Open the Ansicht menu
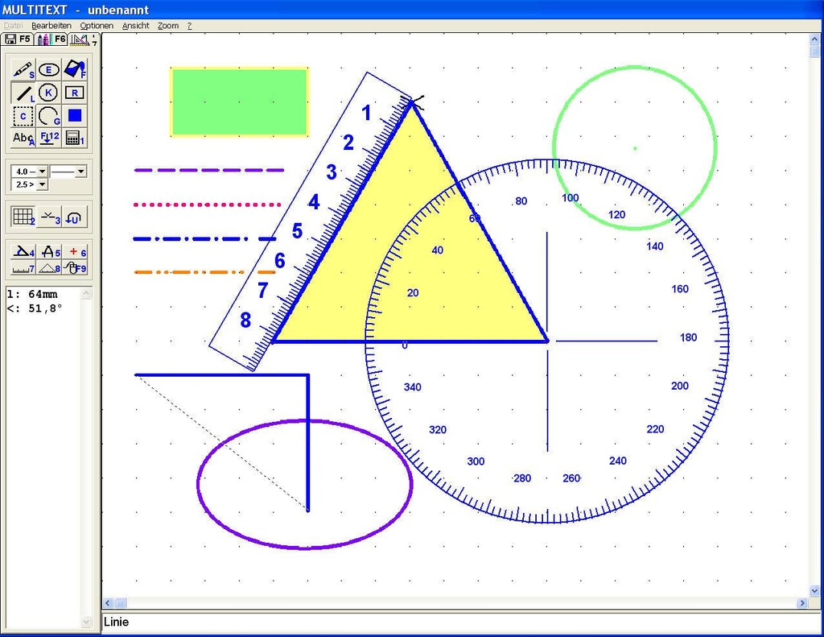This screenshot has height=637, width=824. (x=135, y=26)
